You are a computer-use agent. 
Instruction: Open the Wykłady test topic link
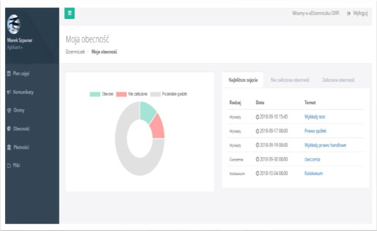tap(315, 117)
